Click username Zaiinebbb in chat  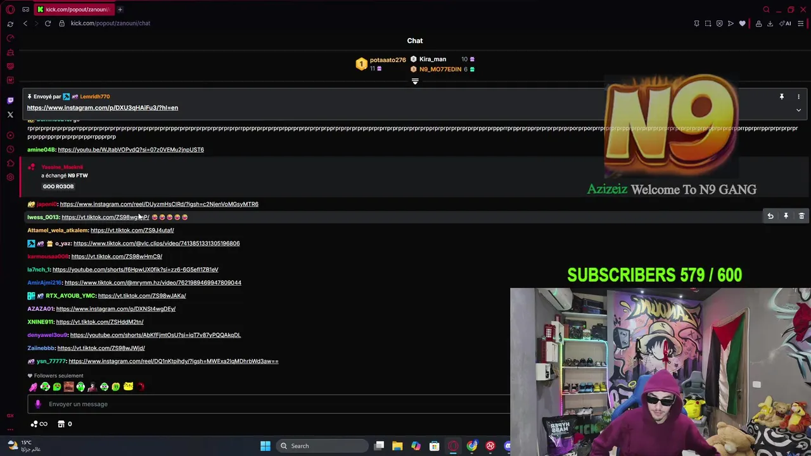(41, 348)
